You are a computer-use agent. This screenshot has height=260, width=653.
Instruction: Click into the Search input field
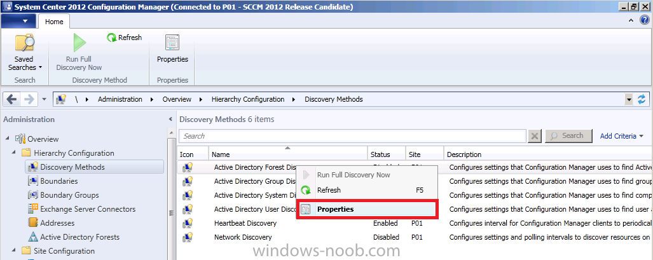353,136
